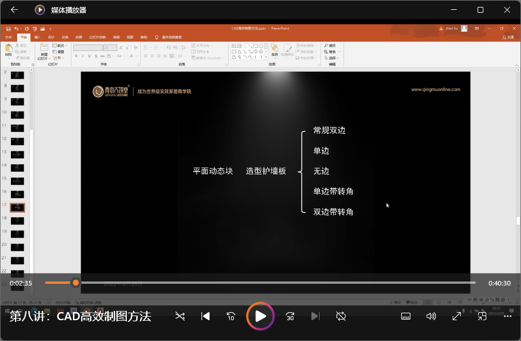Screen dimensions: 521x341
Task: Toggle underline formatting
Action: (x=89, y=56)
